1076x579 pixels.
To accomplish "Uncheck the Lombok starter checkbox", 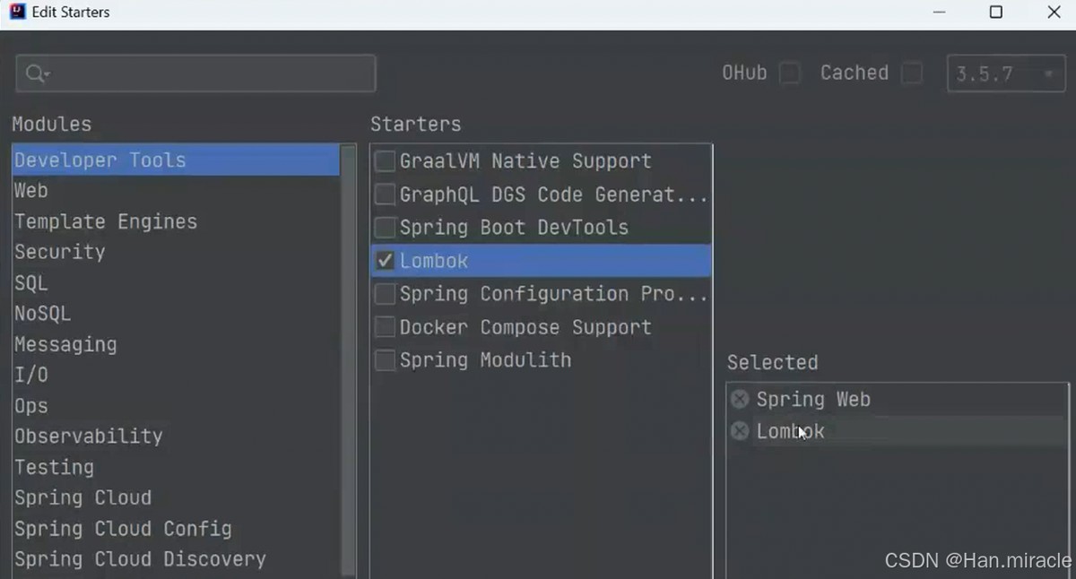I will pyautogui.click(x=385, y=261).
